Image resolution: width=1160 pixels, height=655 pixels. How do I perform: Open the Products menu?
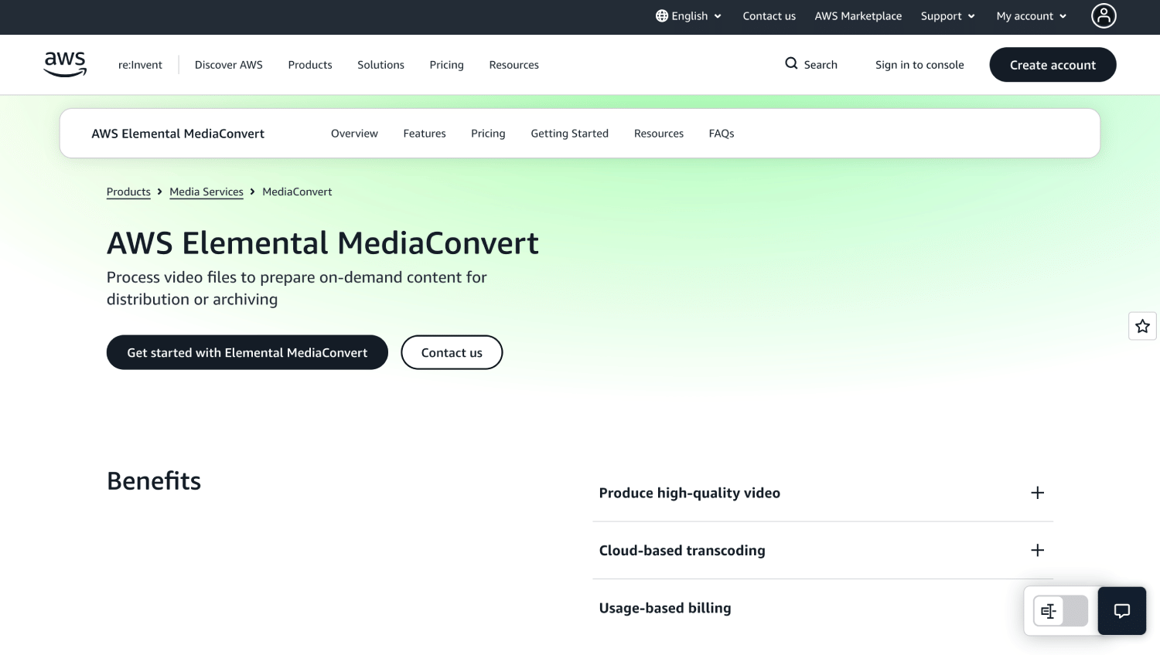point(310,65)
